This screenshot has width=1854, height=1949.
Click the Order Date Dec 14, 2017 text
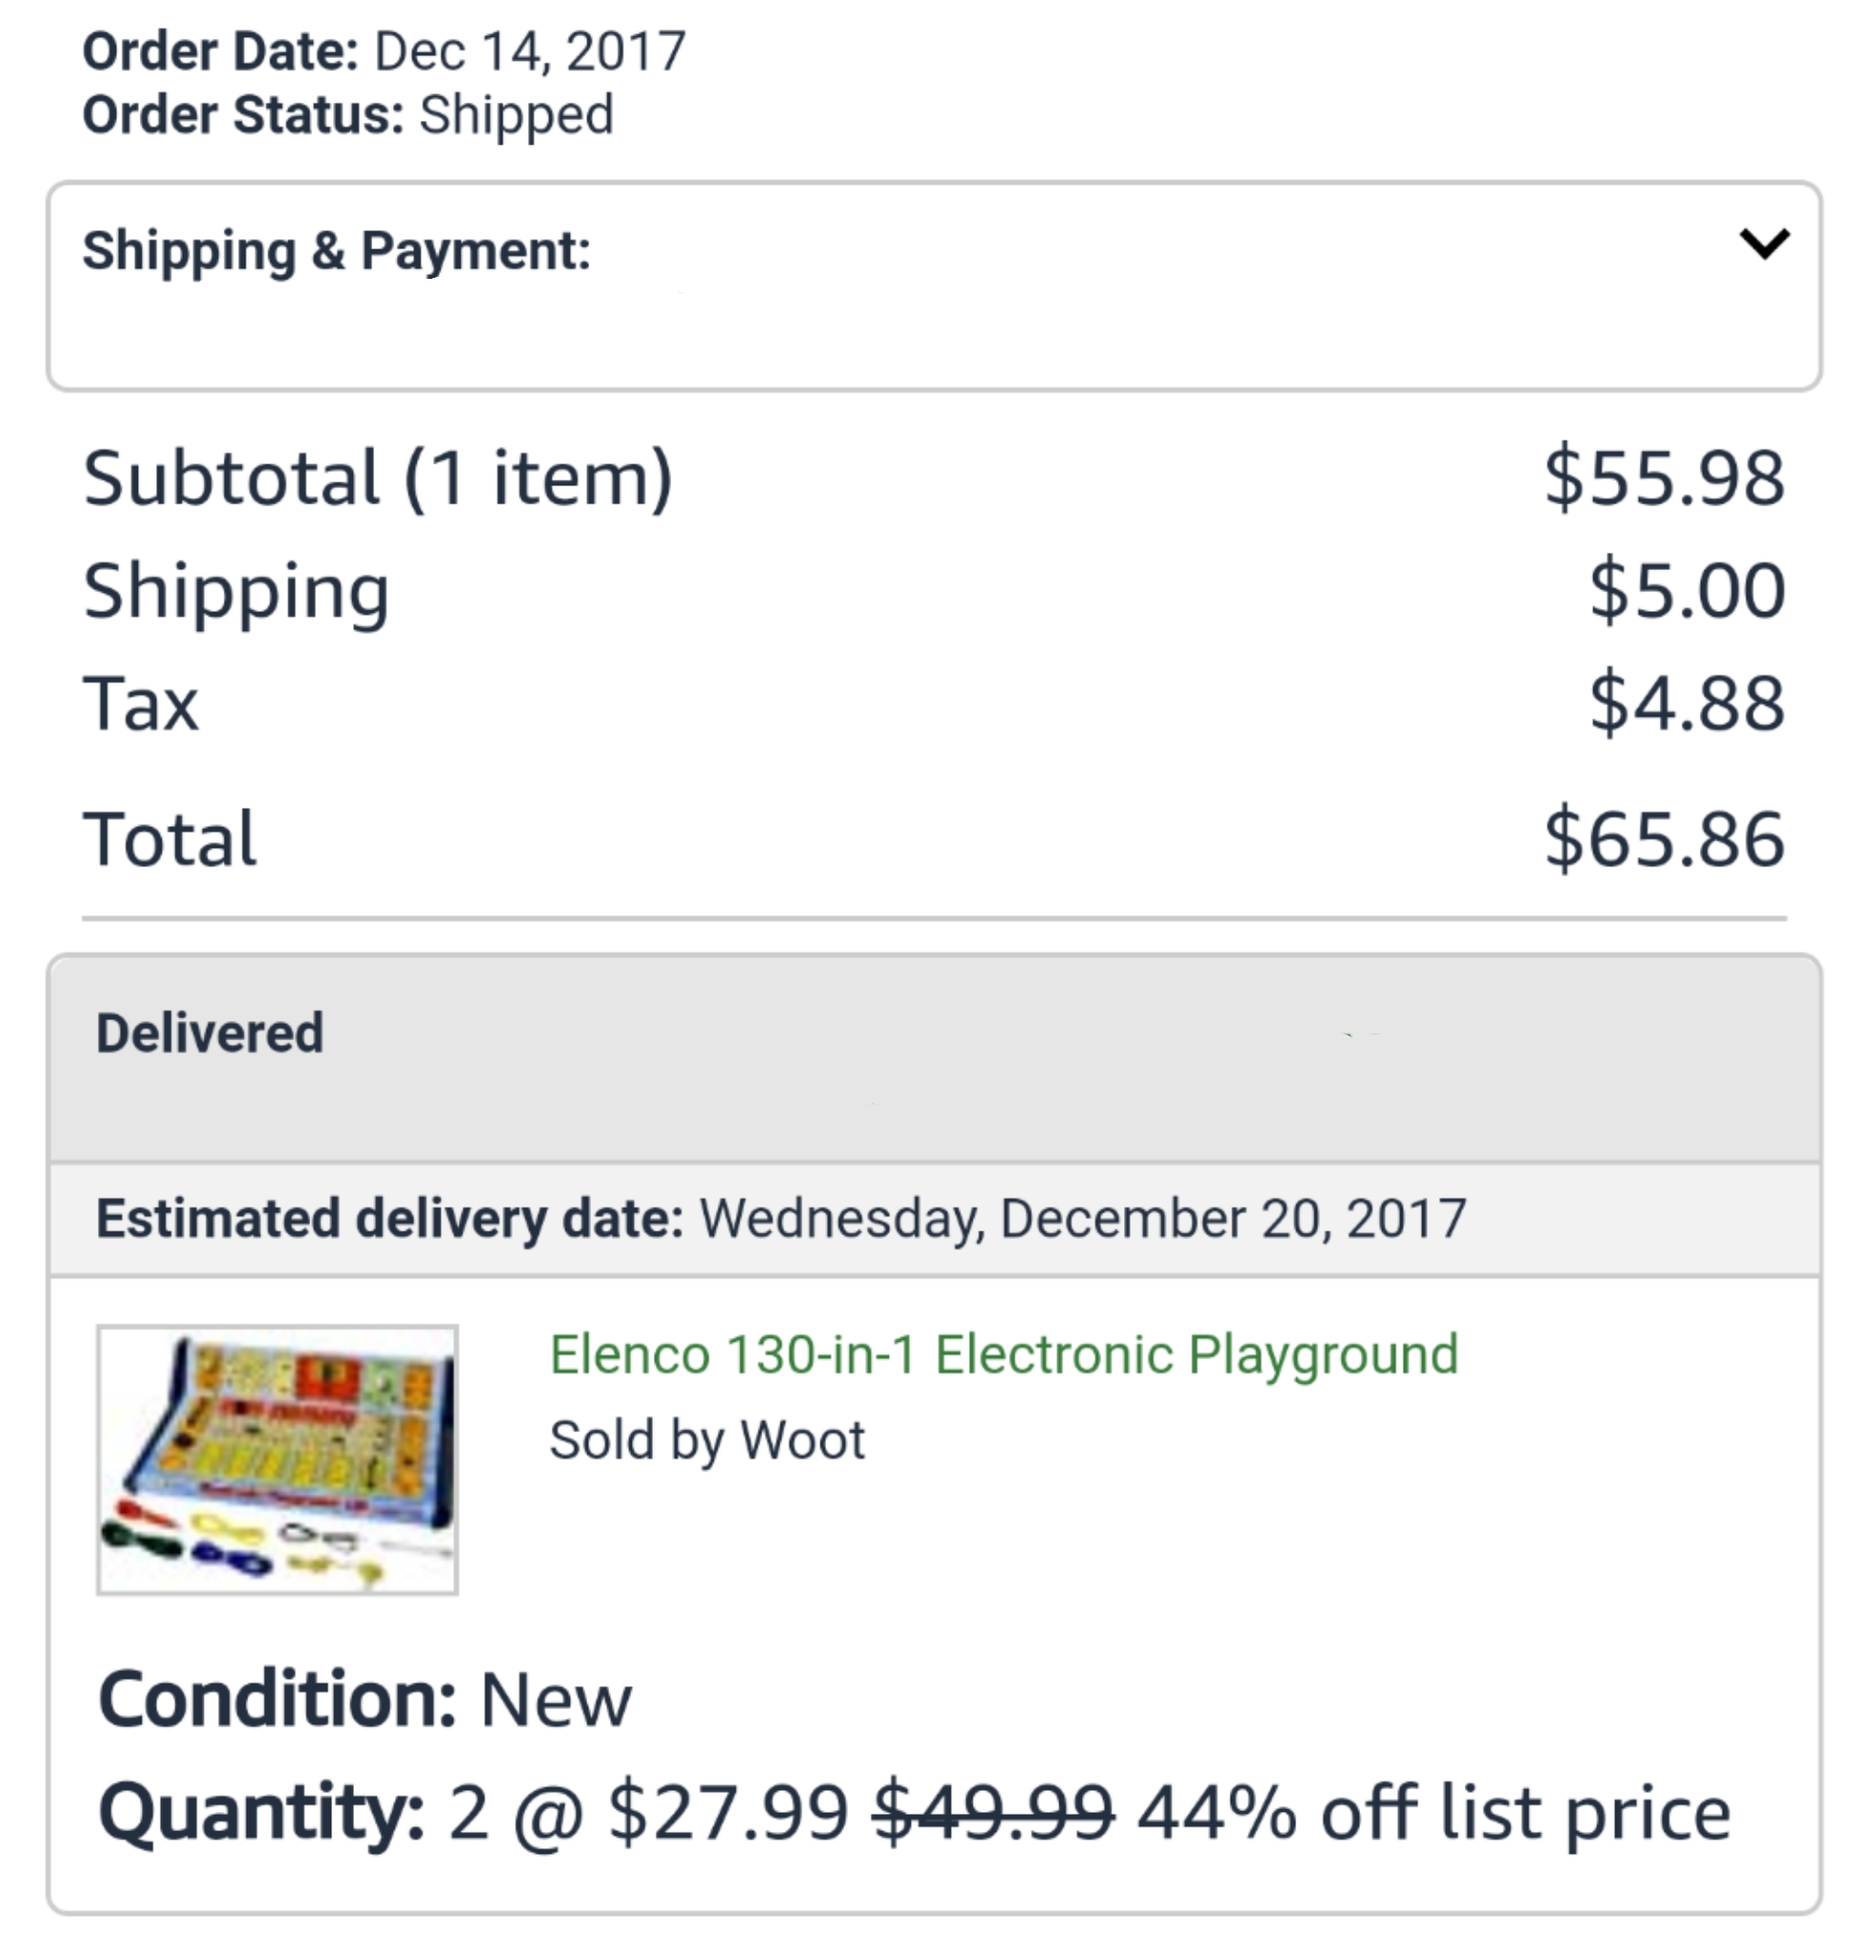tap(384, 51)
